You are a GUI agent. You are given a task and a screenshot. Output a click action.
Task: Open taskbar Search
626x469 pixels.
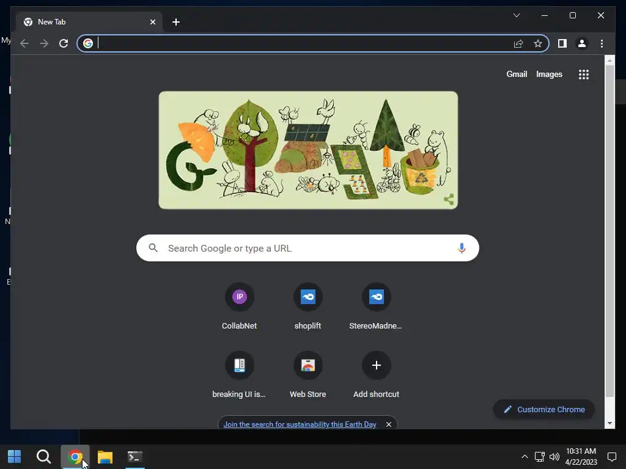point(43,457)
